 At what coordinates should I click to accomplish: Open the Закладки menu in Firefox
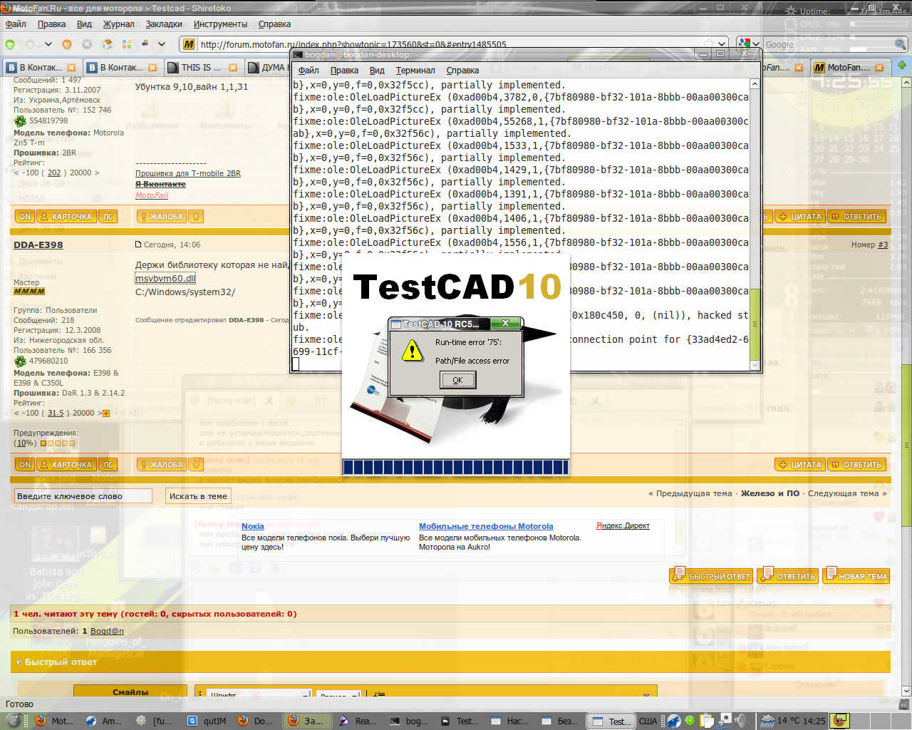[x=164, y=24]
